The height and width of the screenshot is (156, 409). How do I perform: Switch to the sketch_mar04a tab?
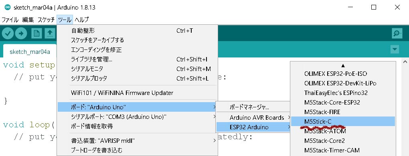pos(30,51)
